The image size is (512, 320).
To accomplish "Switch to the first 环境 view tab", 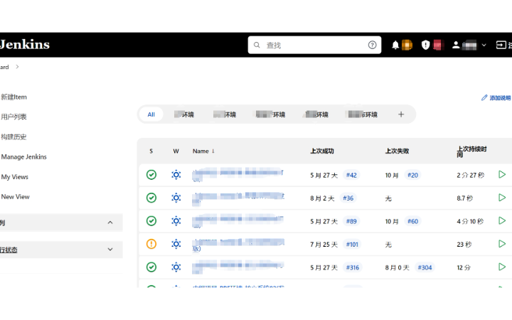I will pyautogui.click(x=184, y=114).
